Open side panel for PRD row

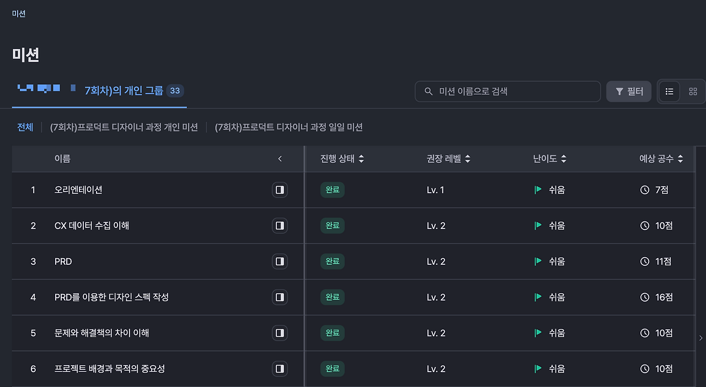click(280, 261)
